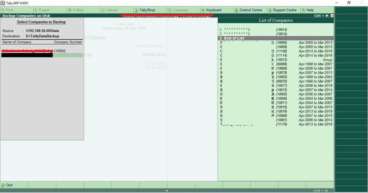
Task: Select the company with number (10002)
Action: pyautogui.click(x=276, y=94)
